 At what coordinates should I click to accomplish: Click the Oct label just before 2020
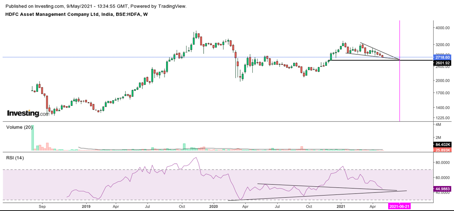[x=182, y=207]
